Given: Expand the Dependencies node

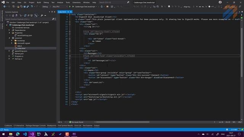Looking at the screenshot, I should click(9, 30).
